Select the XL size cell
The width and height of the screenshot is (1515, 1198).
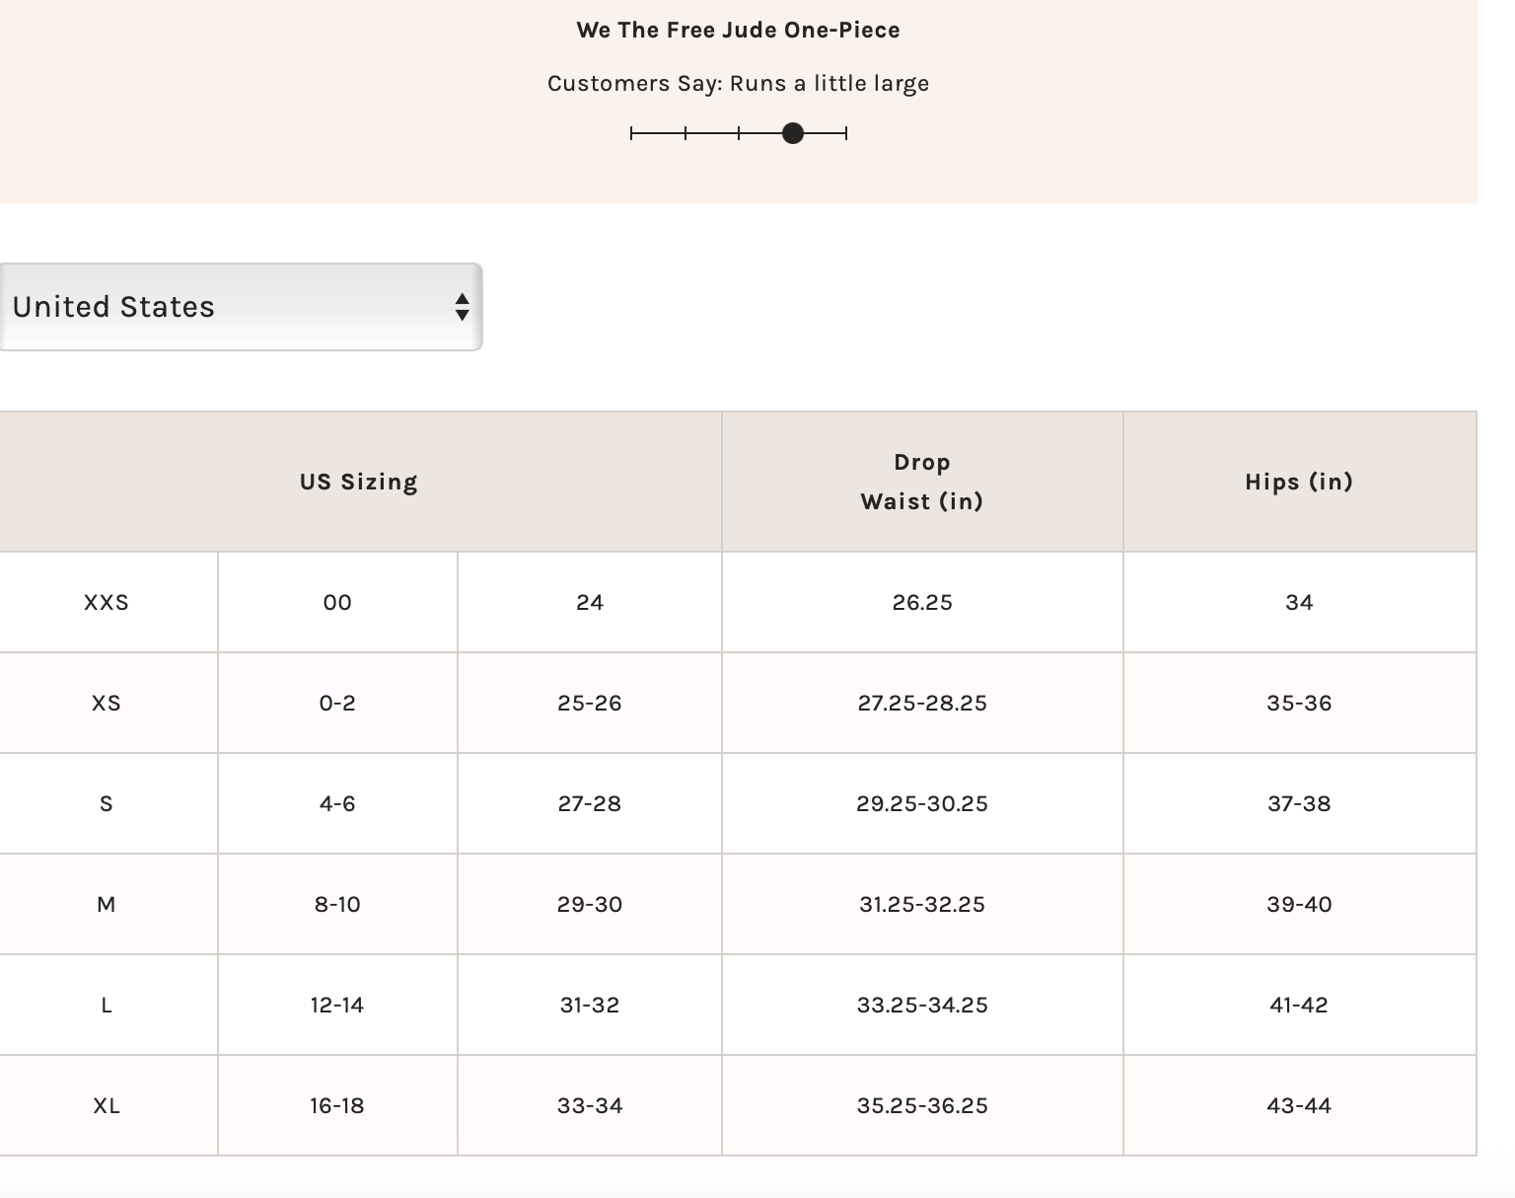[108, 1105]
